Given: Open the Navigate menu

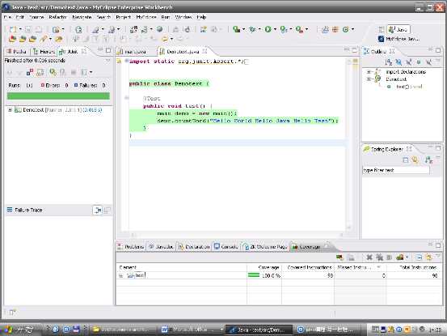Looking at the screenshot, I should tap(82, 17).
